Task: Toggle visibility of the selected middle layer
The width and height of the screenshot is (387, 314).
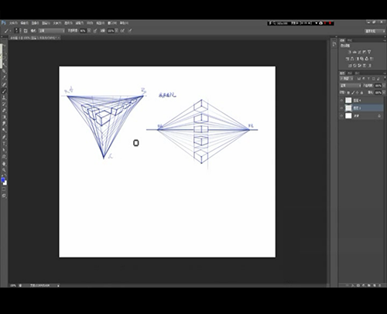Action: [x=341, y=108]
